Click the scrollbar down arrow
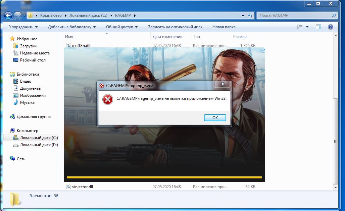Viewport: 345px width, 211px height. tap(335, 188)
